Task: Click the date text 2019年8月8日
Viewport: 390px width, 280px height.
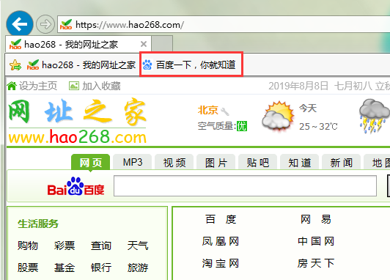Action: (x=298, y=86)
